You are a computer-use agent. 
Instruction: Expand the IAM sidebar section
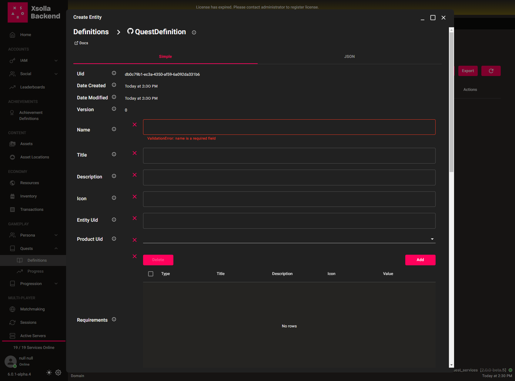tap(56, 61)
